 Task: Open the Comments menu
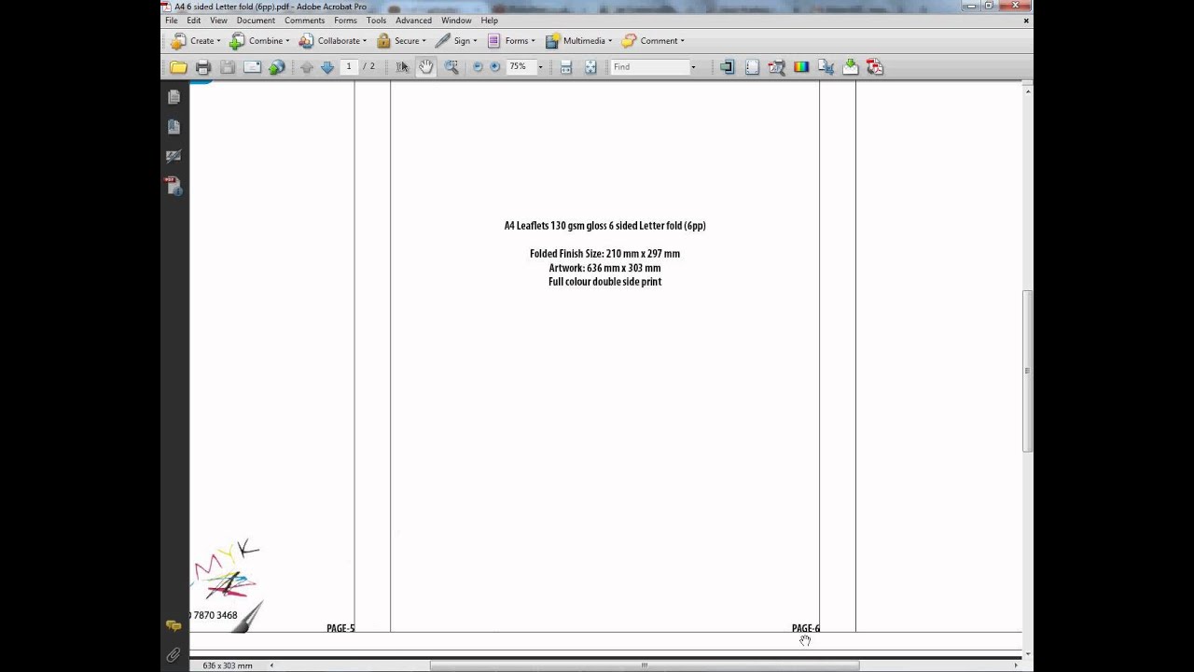coord(305,21)
